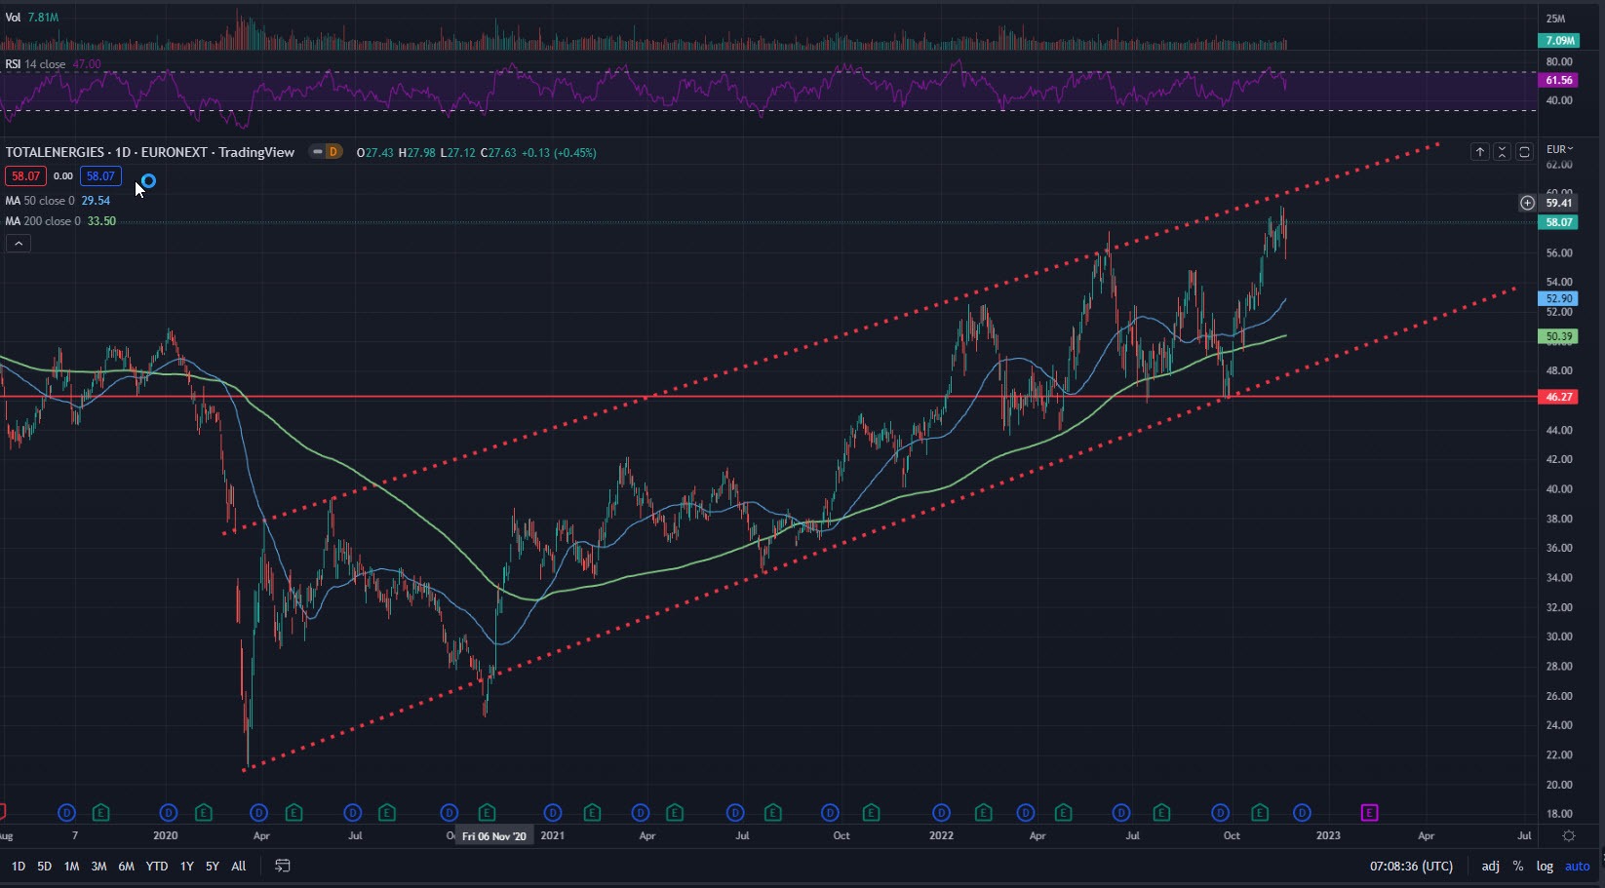The width and height of the screenshot is (1605, 888).
Task: Click the Fri 06 Nov '20 date label
Action: (x=494, y=835)
